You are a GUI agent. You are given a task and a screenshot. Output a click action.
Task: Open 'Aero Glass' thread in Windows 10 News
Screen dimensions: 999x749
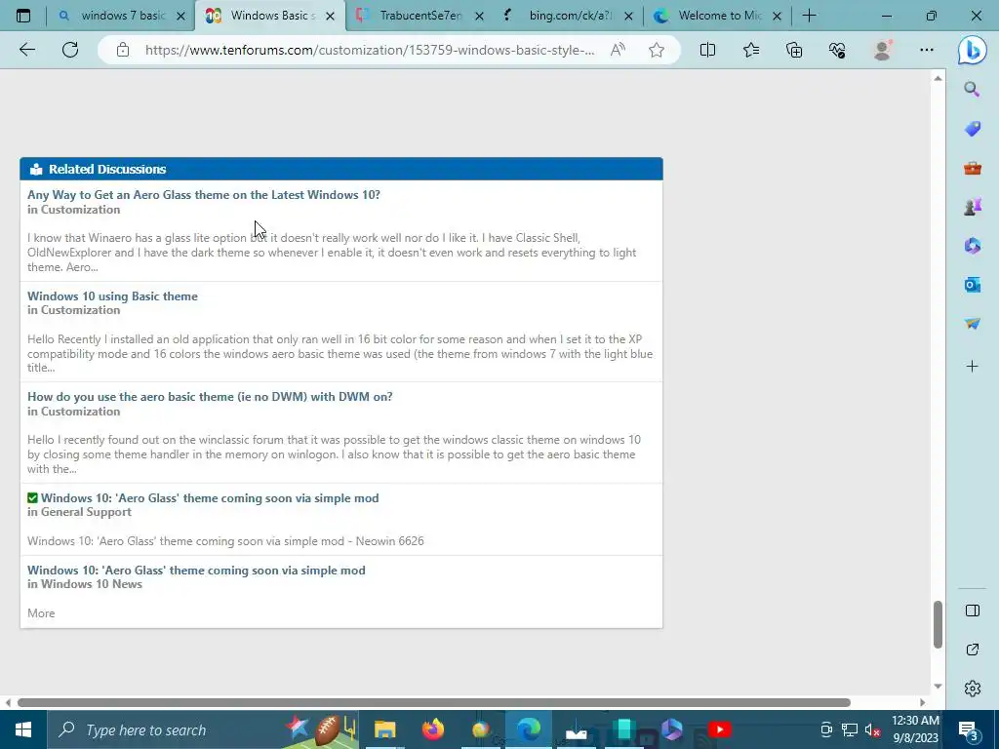pos(196,570)
